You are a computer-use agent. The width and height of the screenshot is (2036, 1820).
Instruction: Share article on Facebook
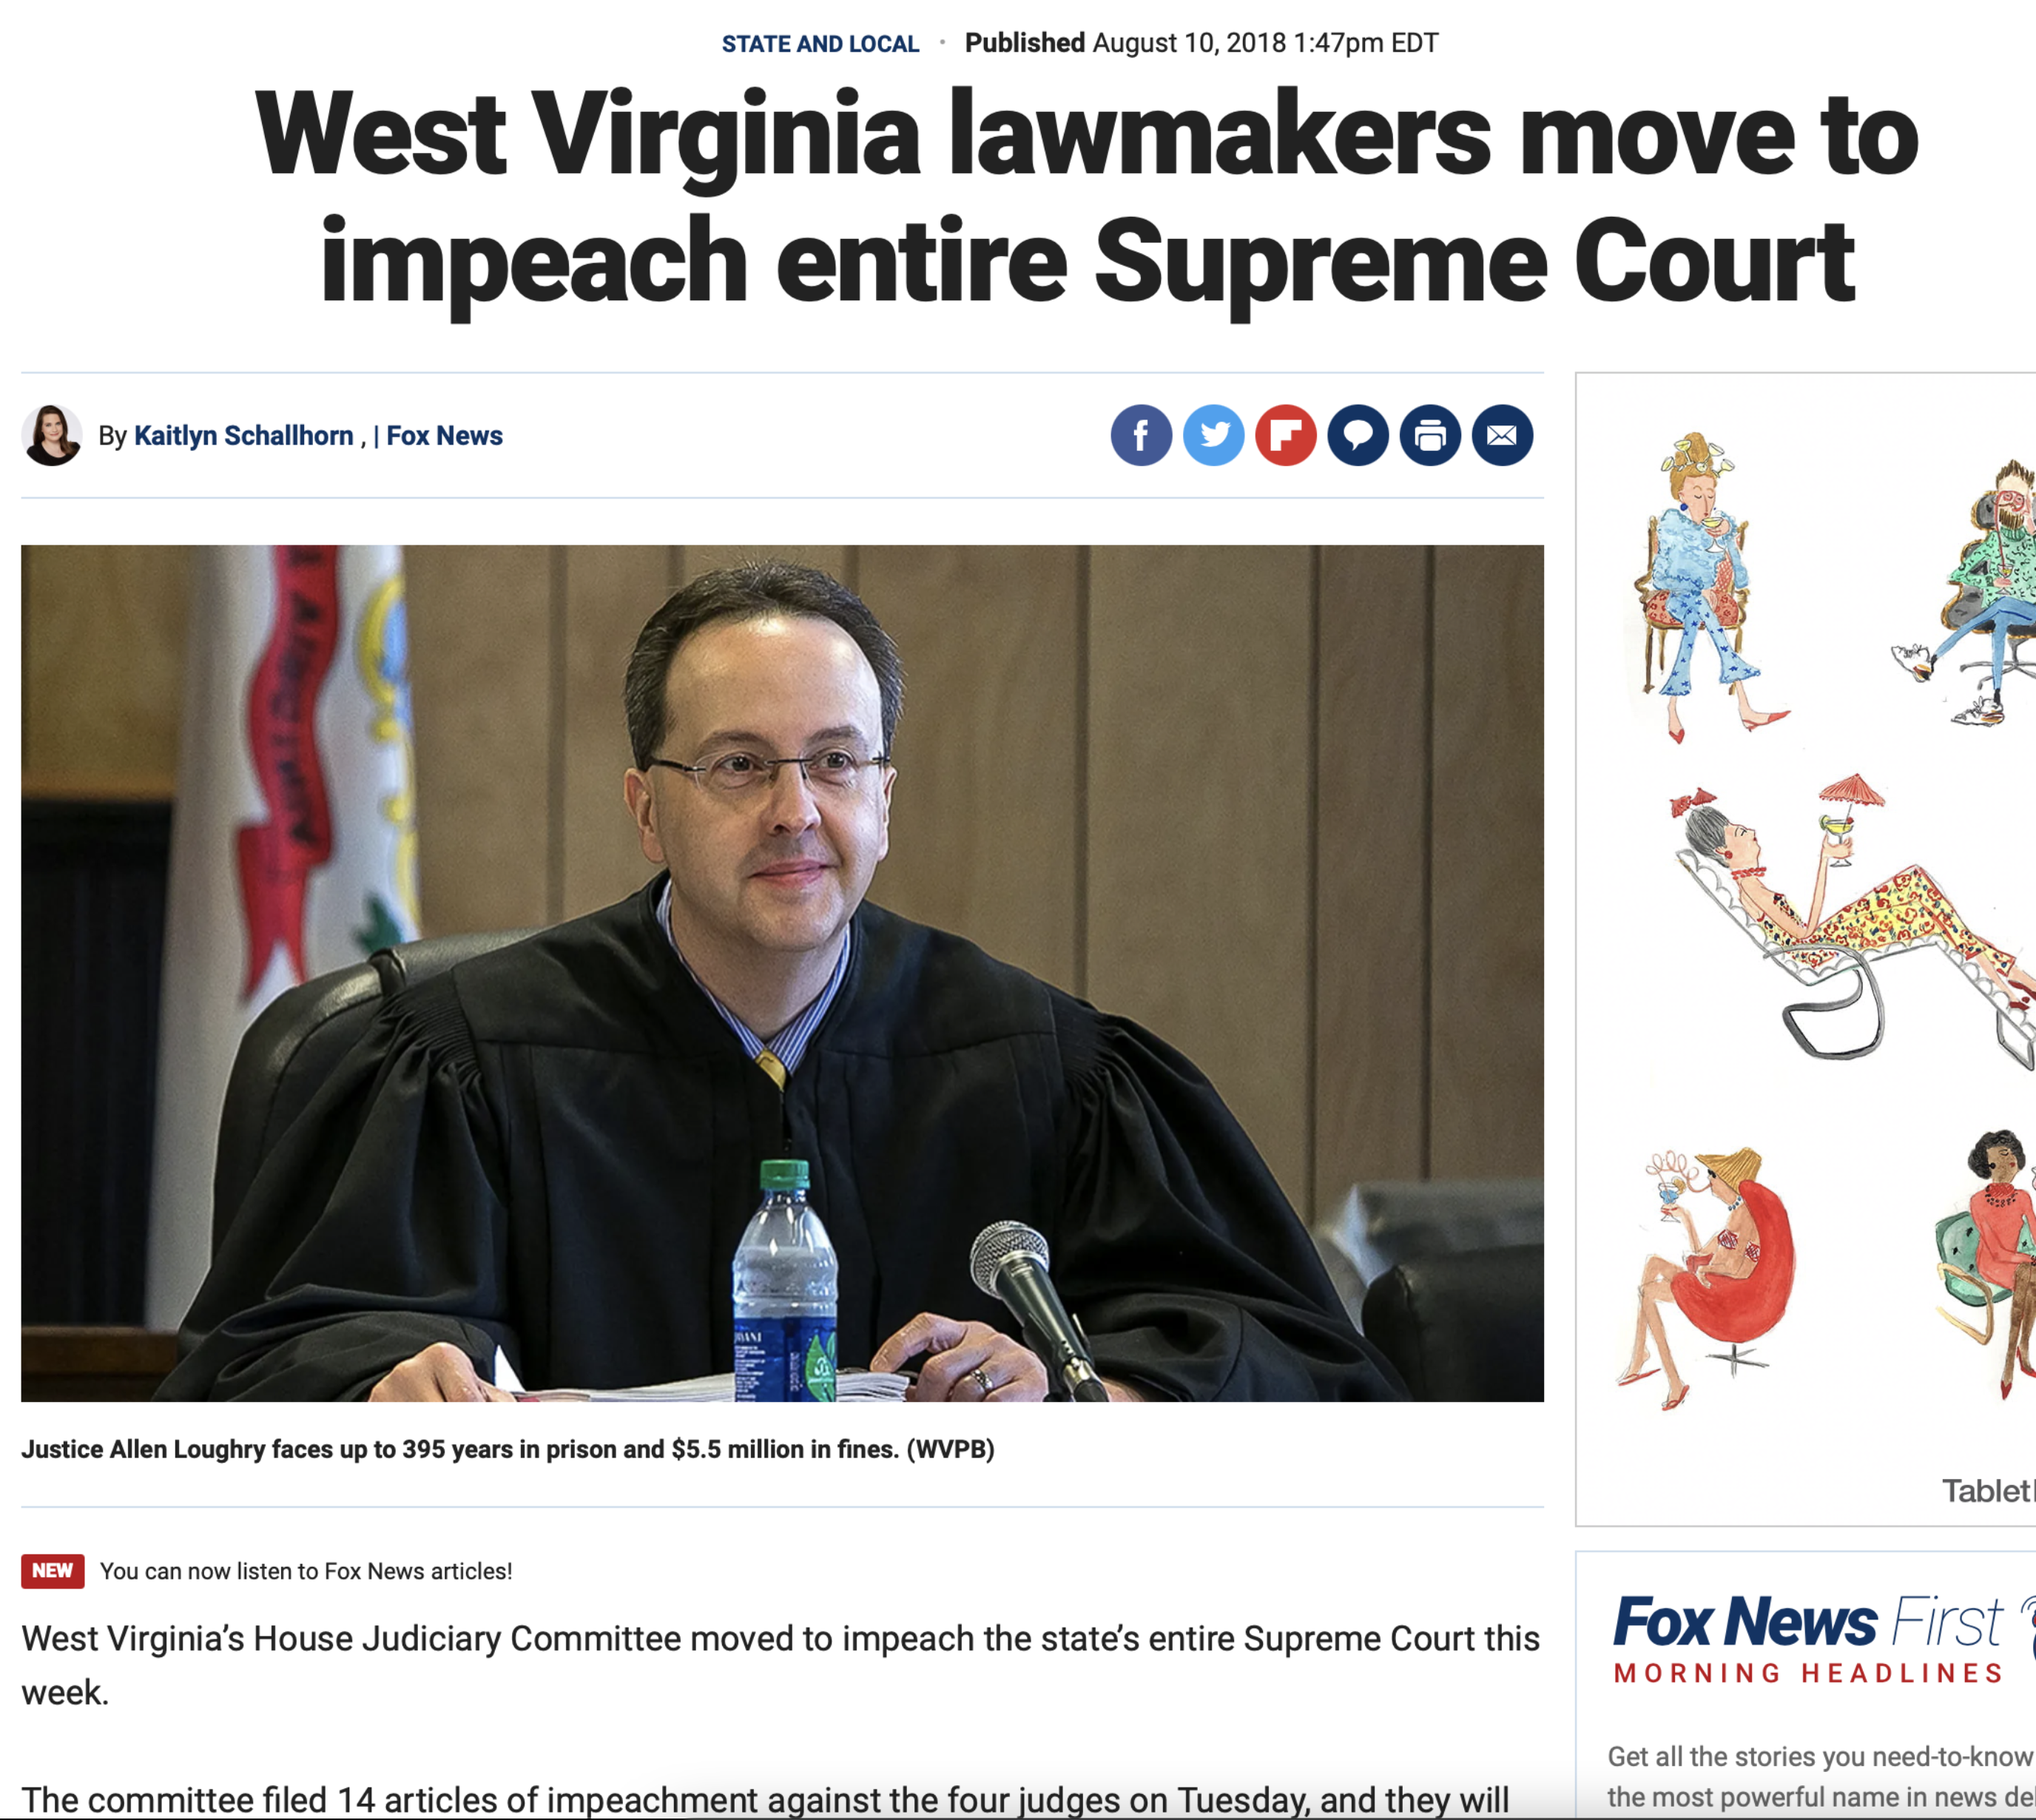[1141, 435]
